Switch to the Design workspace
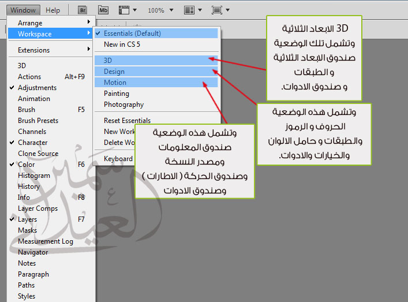408x302 pixels. pyautogui.click(x=156, y=72)
